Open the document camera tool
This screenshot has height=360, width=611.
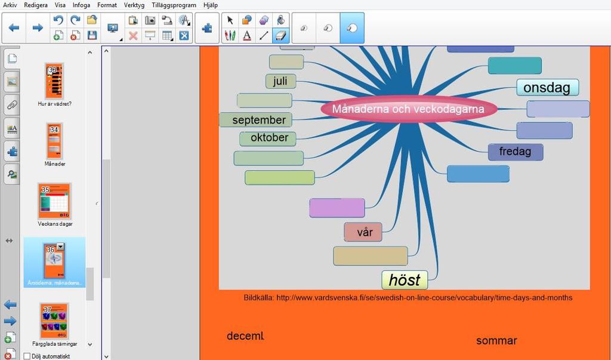167,20
